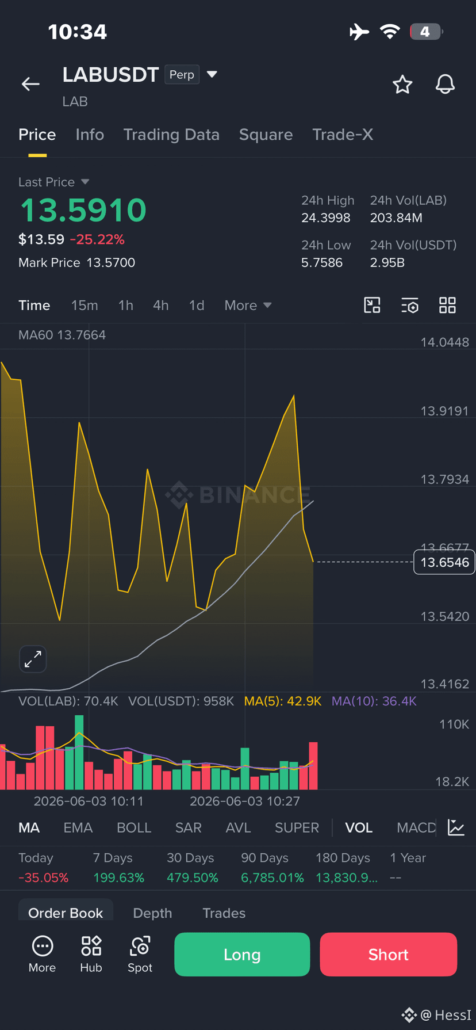Select 4h chart interval
Screen dimensions: 476x1030
tap(161, 306)
